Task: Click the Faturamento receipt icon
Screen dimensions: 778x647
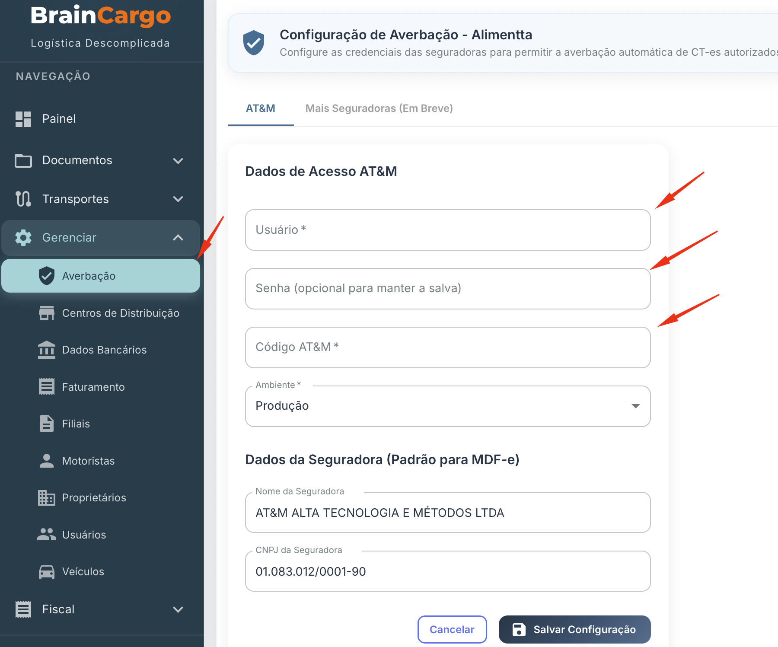Action: pos(47,387)
